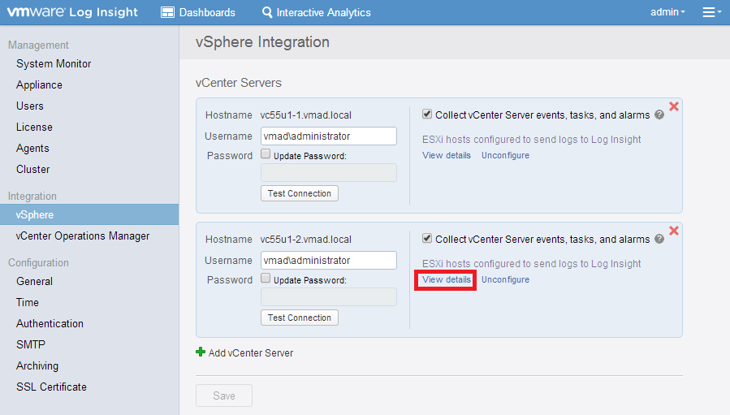Click help icon for vc55u1-1 collect events
This screenshot has height=415, width=730.
point(659,115)
